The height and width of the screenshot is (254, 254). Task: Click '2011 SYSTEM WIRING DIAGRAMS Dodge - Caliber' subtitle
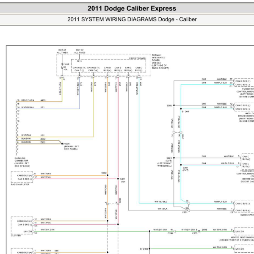(132, 19)
